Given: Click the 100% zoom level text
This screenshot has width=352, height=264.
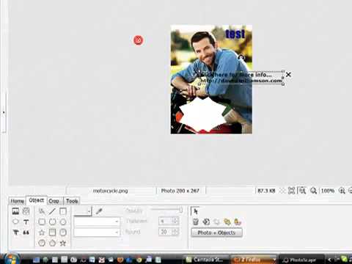Looking at the screenshot, I should point(328,191).
